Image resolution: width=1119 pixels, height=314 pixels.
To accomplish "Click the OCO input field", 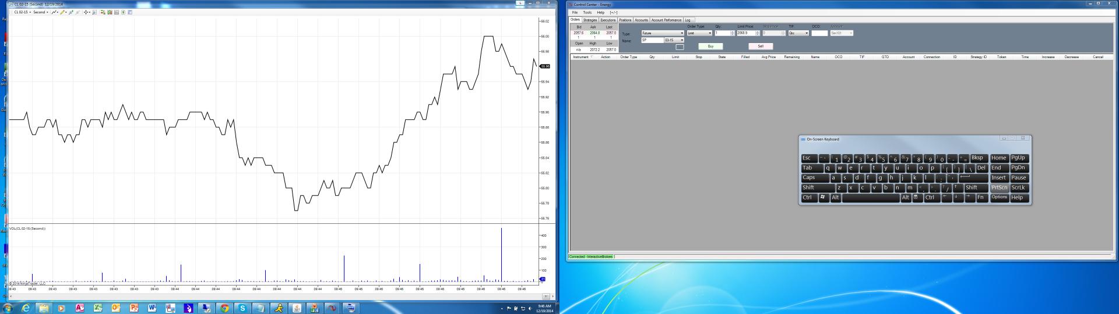I will 819,33.
